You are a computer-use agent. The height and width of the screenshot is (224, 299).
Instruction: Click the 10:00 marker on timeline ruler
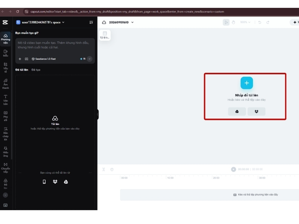point(170,178)
